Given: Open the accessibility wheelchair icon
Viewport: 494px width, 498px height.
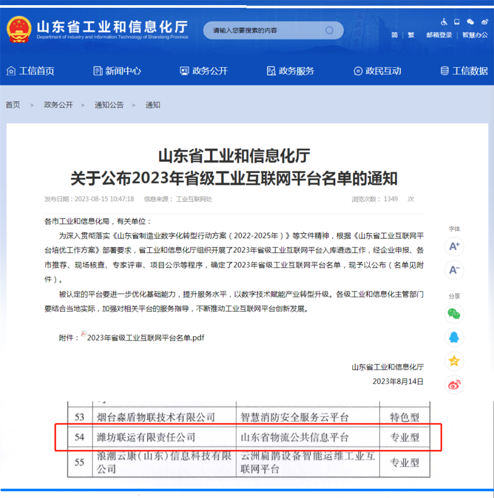Looking at the screenshot, I should pyautogui.click(x=444, y=22).
